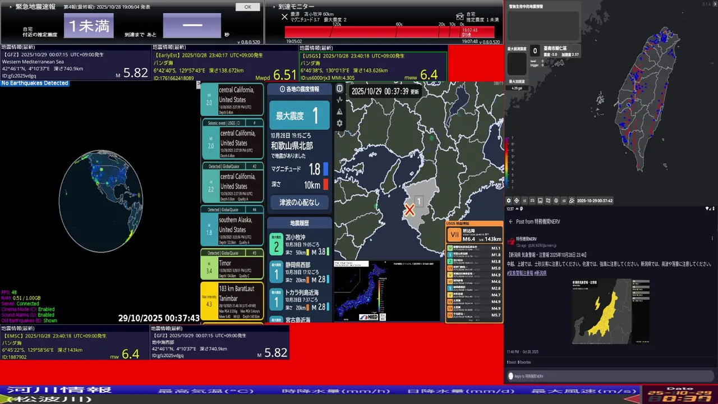Click the triangle warning icon on the map sidebar

[x=339, y=112]
